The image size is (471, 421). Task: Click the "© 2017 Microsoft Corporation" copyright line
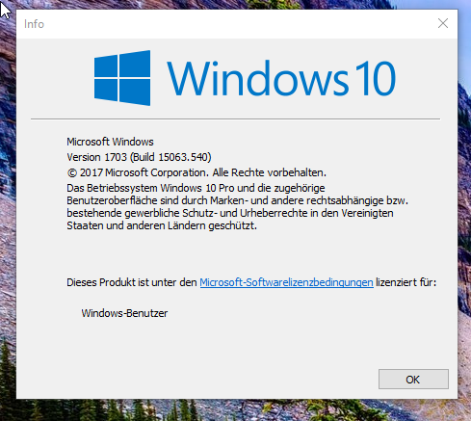click(196, 172)
